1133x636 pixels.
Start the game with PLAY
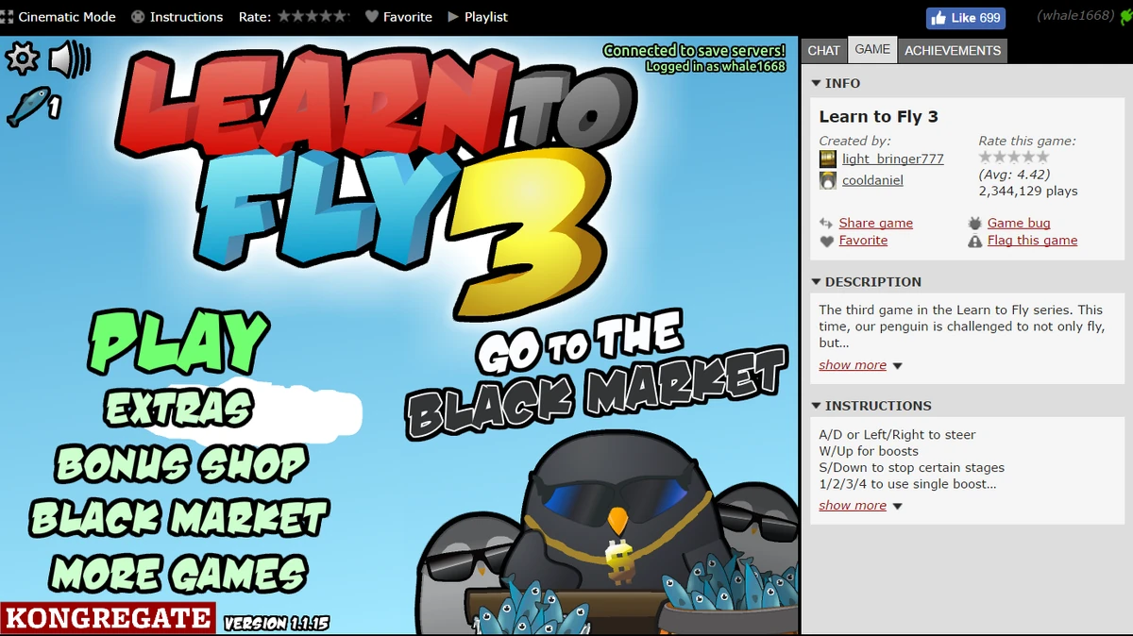(180, 342)
